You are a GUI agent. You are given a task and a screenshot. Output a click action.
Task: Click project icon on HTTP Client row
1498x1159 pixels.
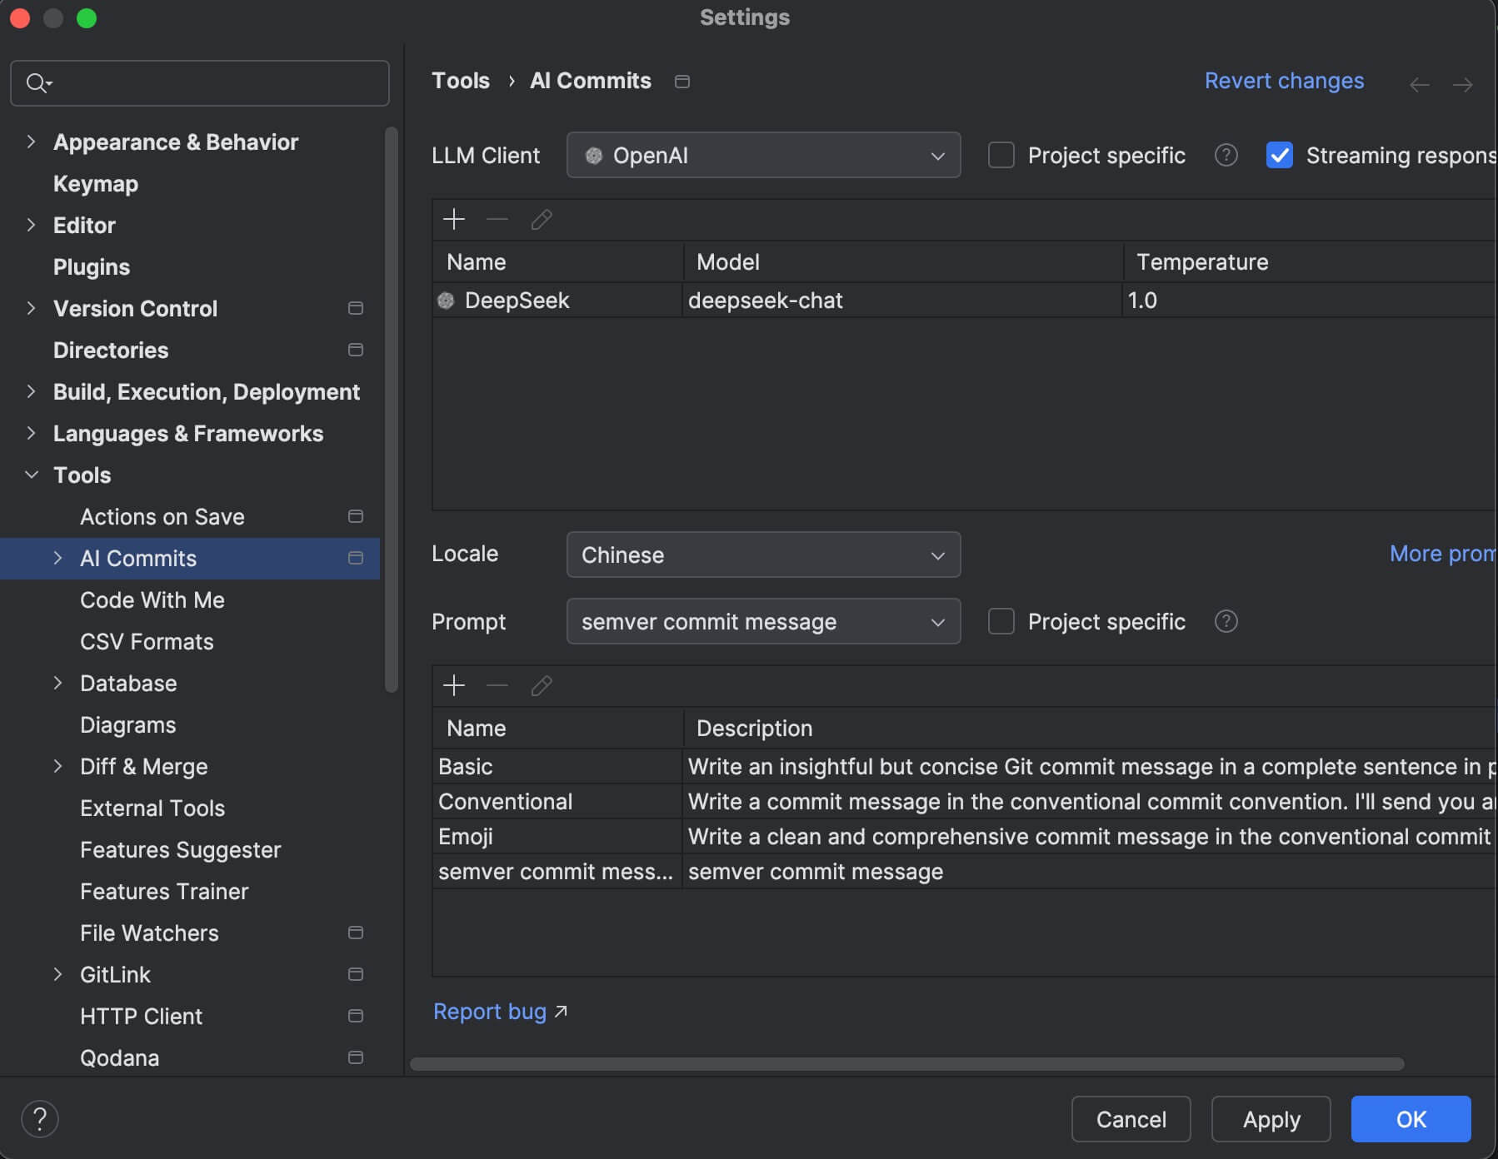point(356,1016)
